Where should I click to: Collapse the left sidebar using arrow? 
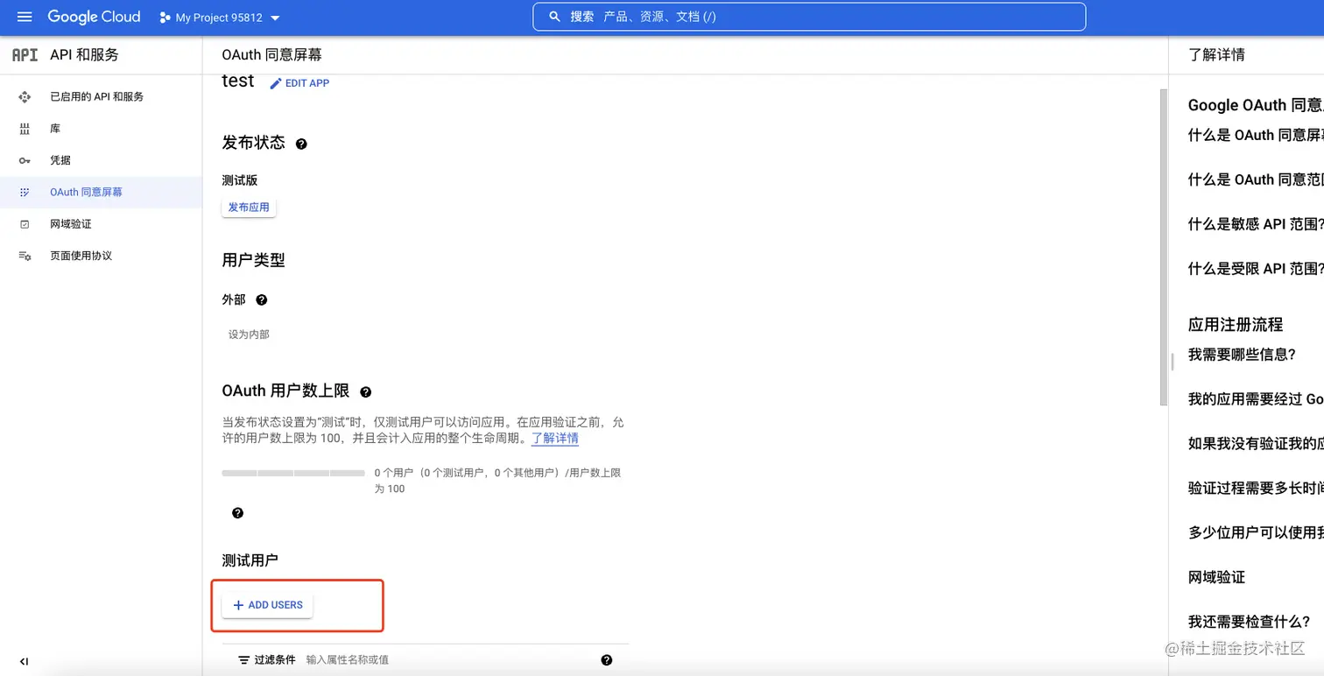[x=25, y=661]
